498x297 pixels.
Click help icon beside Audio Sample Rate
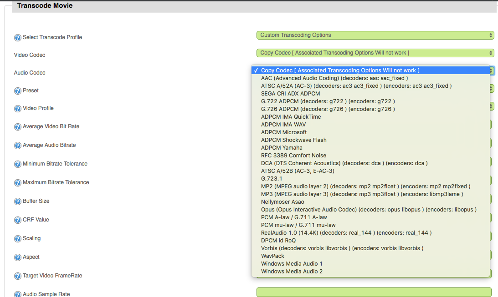click(x=18, y=294)
